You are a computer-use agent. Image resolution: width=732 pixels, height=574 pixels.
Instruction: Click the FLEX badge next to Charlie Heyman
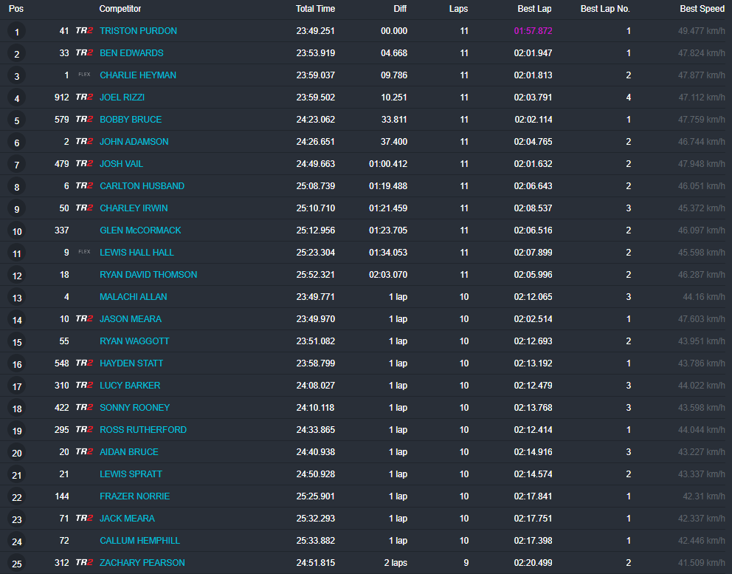[x=84, y=75]
